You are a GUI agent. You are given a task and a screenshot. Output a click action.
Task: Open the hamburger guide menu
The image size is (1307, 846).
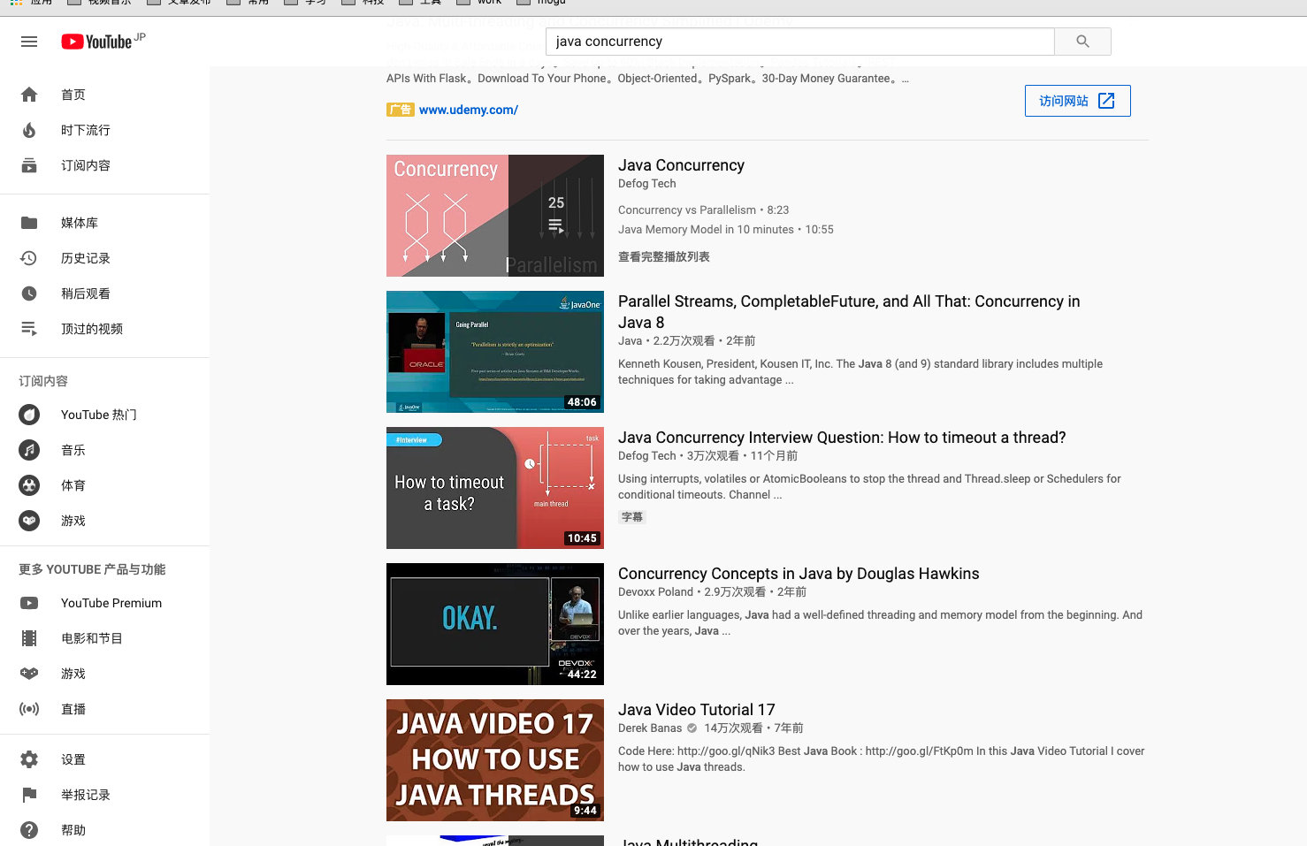[29, 42]
